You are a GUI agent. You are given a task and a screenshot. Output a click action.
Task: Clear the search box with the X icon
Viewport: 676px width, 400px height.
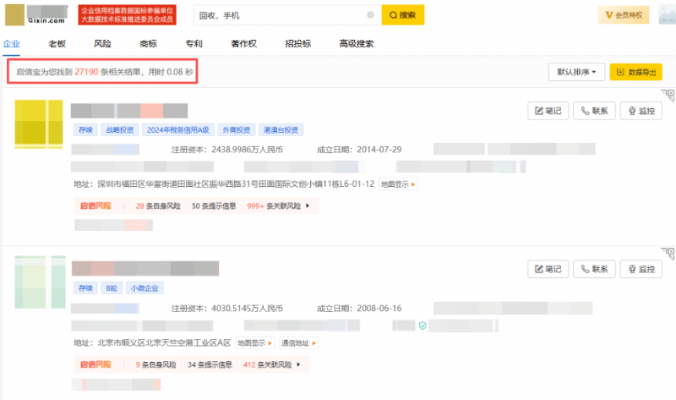(x=370, y=15)
